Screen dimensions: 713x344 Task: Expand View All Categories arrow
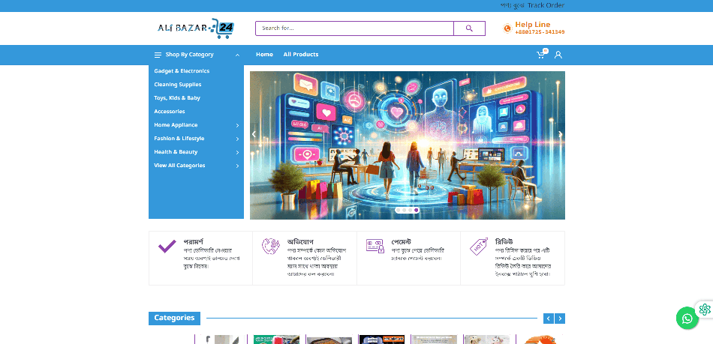click(237, 166)
